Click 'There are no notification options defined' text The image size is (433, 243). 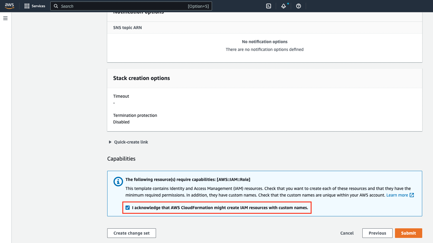coord(265,49)
